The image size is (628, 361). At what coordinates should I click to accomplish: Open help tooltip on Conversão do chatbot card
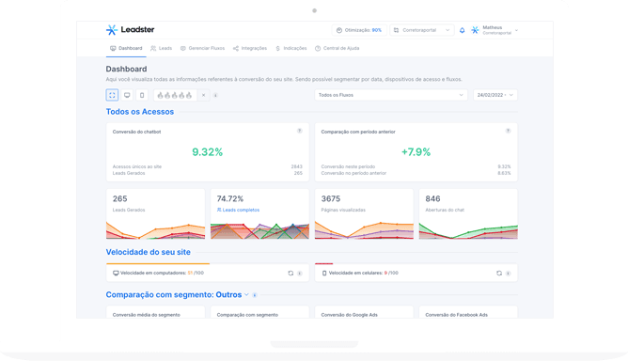pyautogui.click(x=299, y=131)
